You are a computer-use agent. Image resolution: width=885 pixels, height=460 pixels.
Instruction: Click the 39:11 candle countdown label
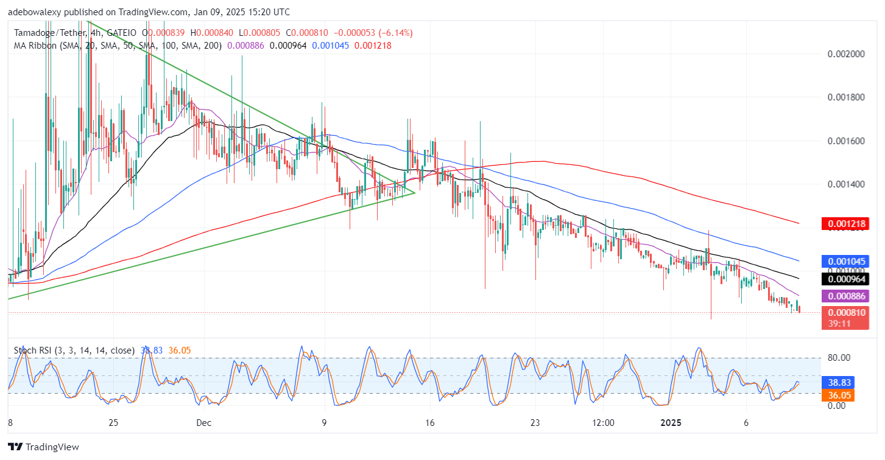pyautogui.click(x=840, y=324)
